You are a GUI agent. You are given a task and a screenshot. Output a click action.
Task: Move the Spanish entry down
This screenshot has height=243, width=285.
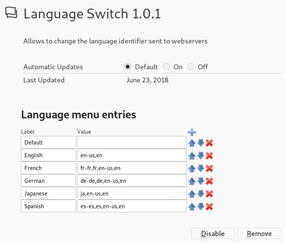201,207
